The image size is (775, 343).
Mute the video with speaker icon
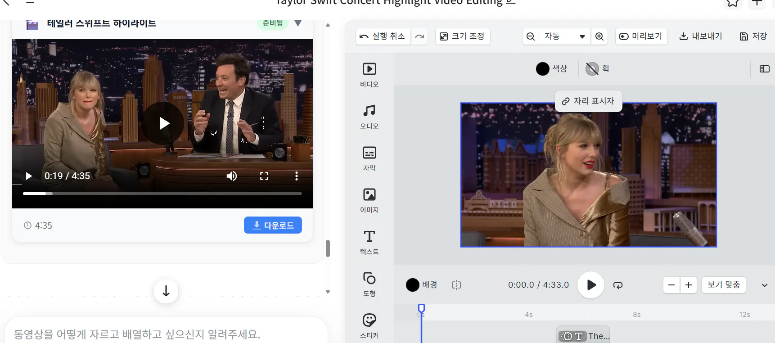click(232, 176)
